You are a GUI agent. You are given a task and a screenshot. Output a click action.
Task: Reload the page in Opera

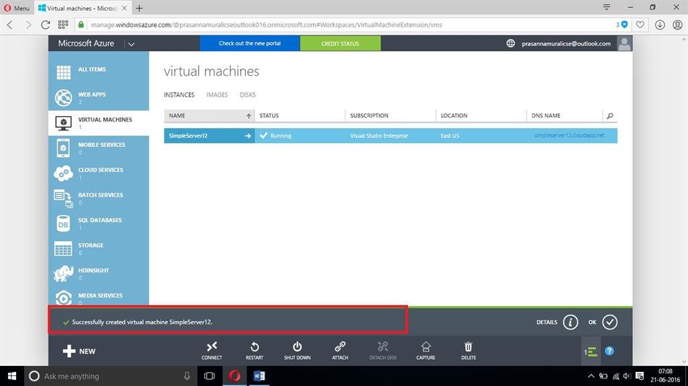pyautogui.click(x=45, y=25)
